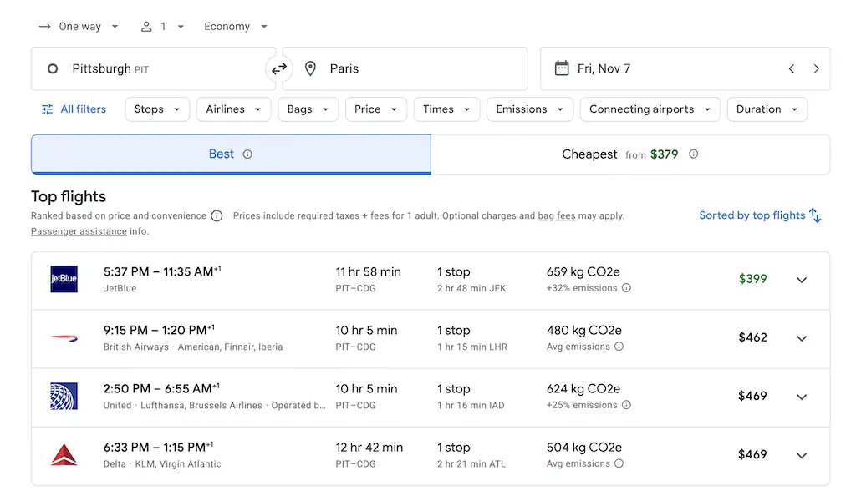This screenshot has width=856, height=491.
Task: Open the Economy cabin class dropdown
Action: click(x=236, y=27)
